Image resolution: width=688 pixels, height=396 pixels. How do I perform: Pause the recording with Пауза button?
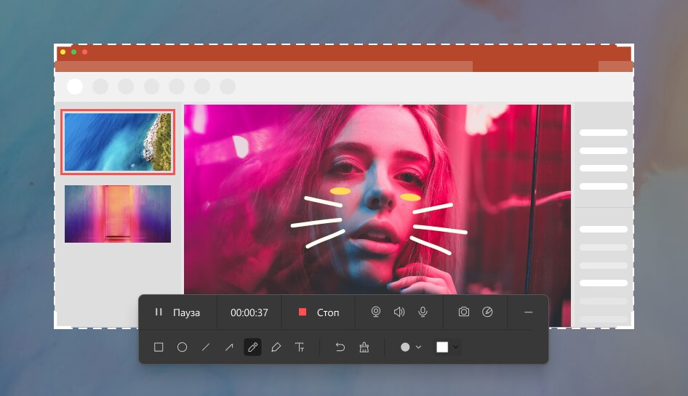click(x=177, y=312)
